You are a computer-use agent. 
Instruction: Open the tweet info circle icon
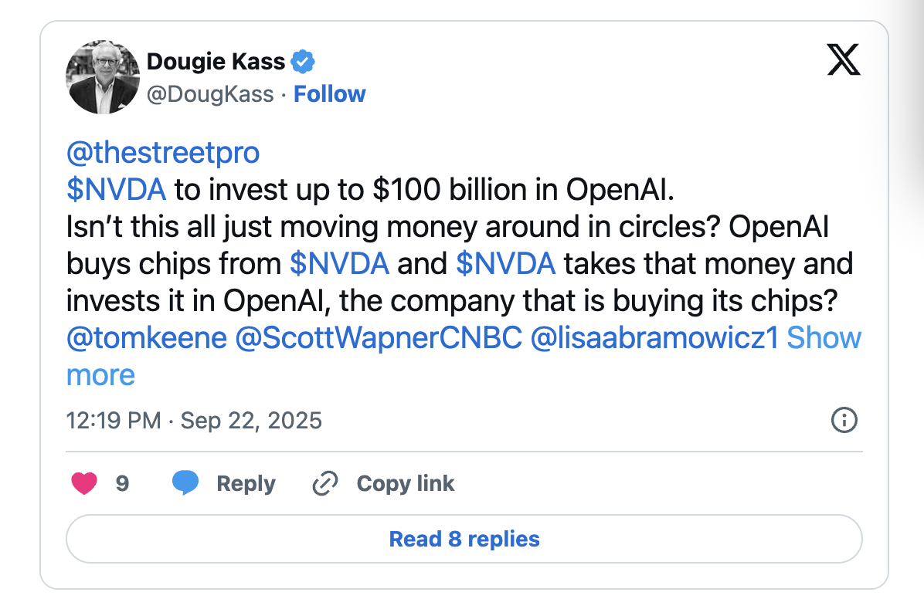point(843,421)
